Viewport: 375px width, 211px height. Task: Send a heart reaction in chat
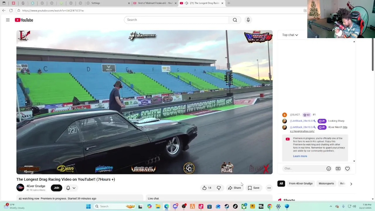pyautogui.click(x=347, y=169)
